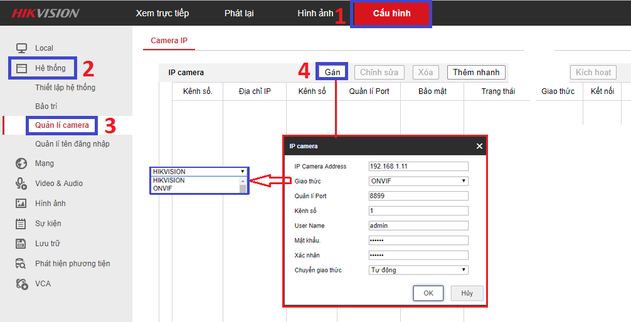
Task: Confirm dialog with OK button
Action: click(428, 293)
